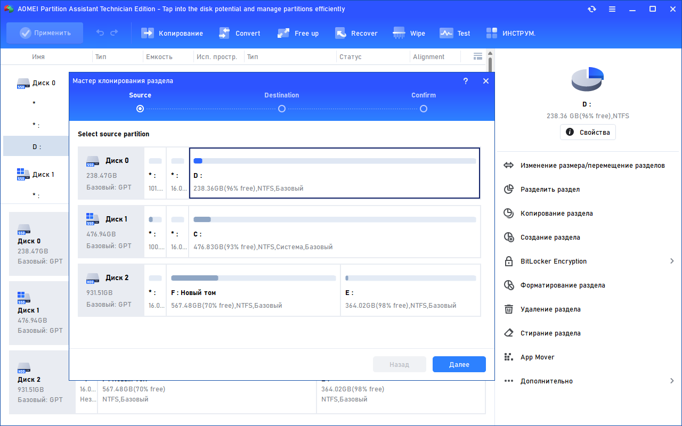
Task: Toggle the column view options icon
Action: pyautogui.click(x=477, y=56)
